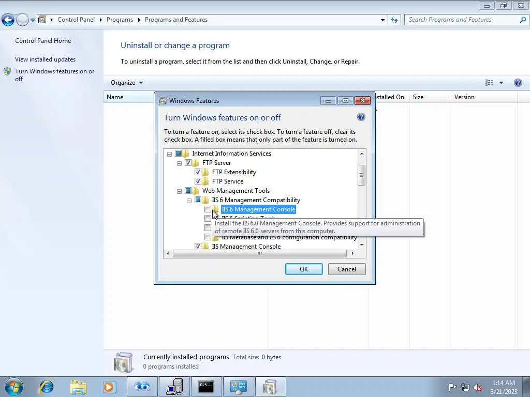Click the help icon in the Windows Features dialog

361,117
